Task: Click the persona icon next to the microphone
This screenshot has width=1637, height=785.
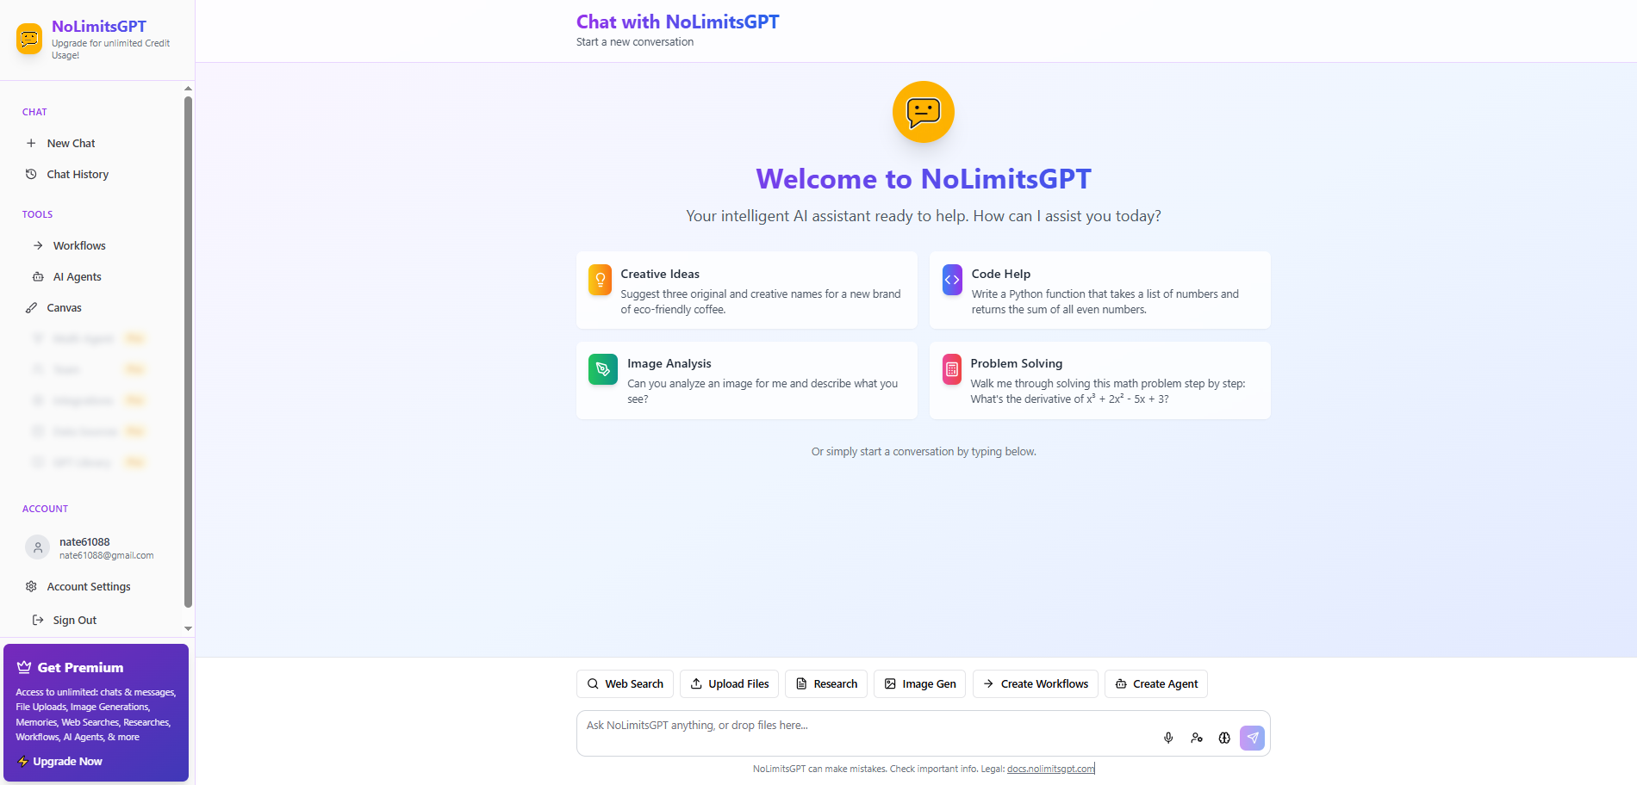Action: [1197, 738]
